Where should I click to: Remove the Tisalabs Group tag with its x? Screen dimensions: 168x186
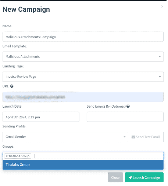pyautogui.click(x=7, y=156)
